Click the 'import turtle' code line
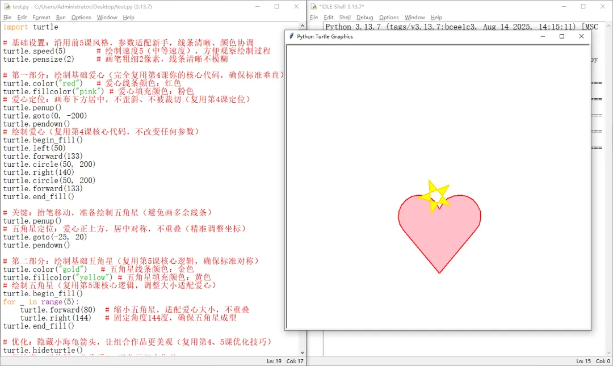613x366 pixels. click(31, 27)
